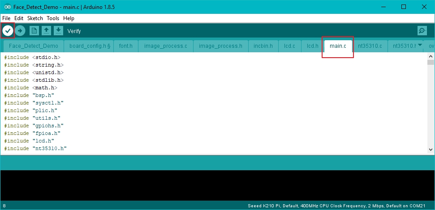Click the line '#include "sysctl.h"'
This screenshot has width=435, height=210.
point(34,103)
